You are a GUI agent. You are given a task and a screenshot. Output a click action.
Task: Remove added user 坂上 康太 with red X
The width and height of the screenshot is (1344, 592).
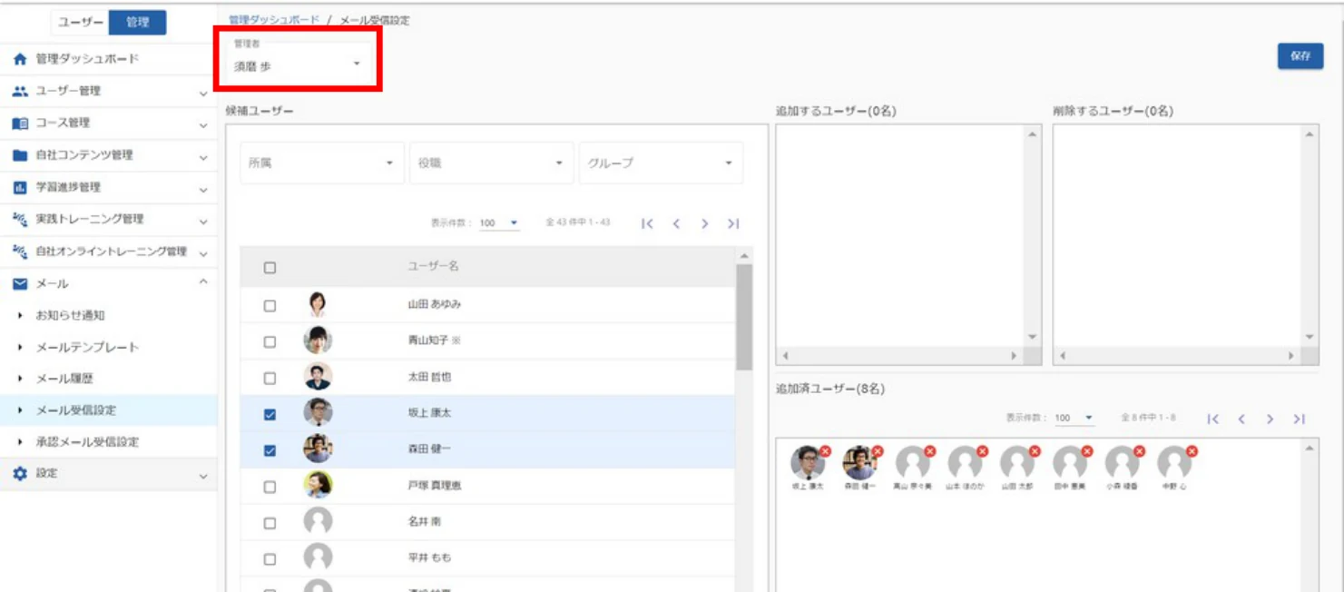(x=825, y=451)
